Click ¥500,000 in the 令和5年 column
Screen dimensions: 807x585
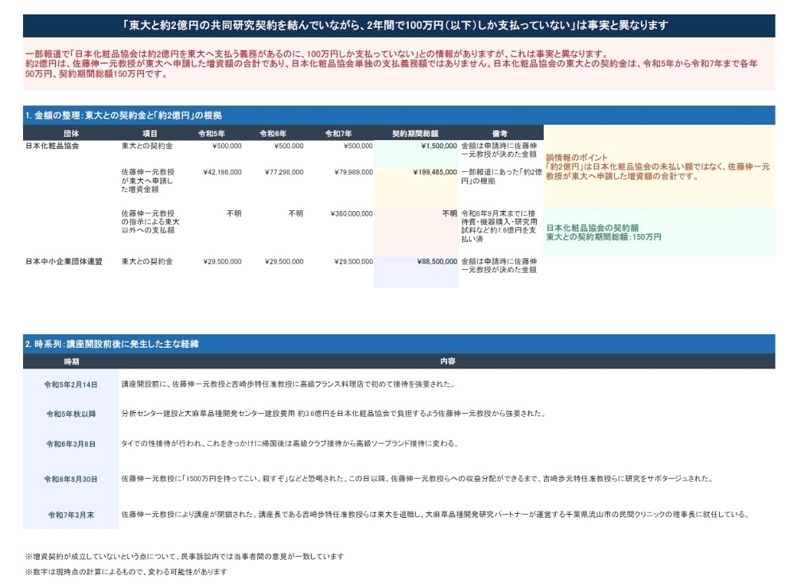tap(227, 146)
